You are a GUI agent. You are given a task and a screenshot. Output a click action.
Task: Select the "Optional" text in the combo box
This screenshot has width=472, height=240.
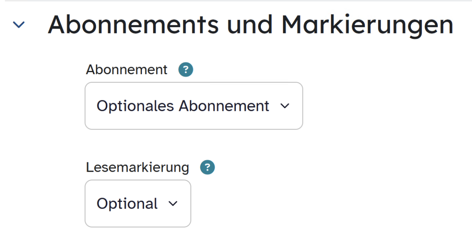[127, 204]
